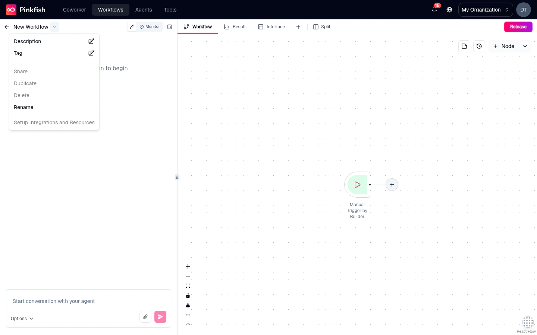Open the New Workflow dropdown
The image size is (537, 335).
pos(54,27)
